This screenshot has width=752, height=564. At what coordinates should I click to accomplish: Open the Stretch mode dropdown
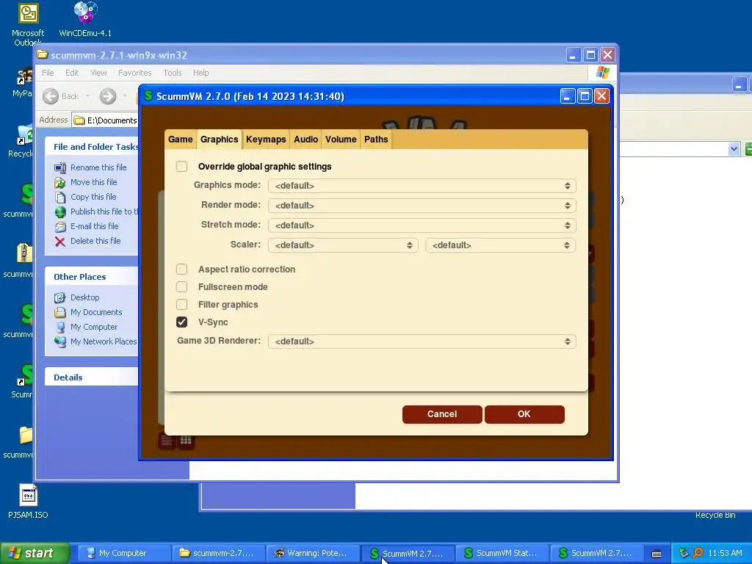point(422,225)
